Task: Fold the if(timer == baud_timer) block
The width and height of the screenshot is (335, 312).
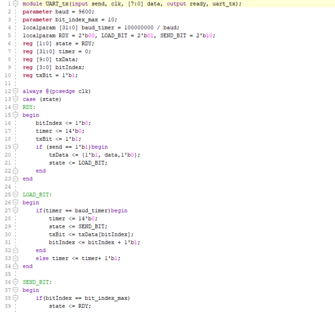Action: click(x=16, y=210)
